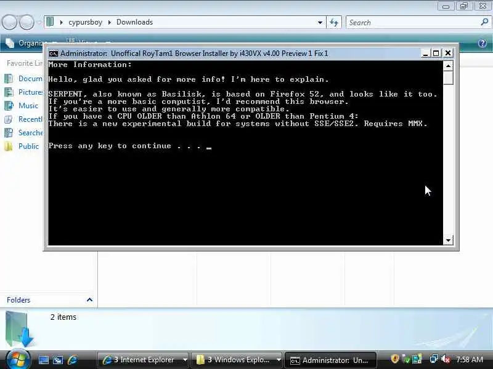Click Explorer window restore button

pos(464,6)
